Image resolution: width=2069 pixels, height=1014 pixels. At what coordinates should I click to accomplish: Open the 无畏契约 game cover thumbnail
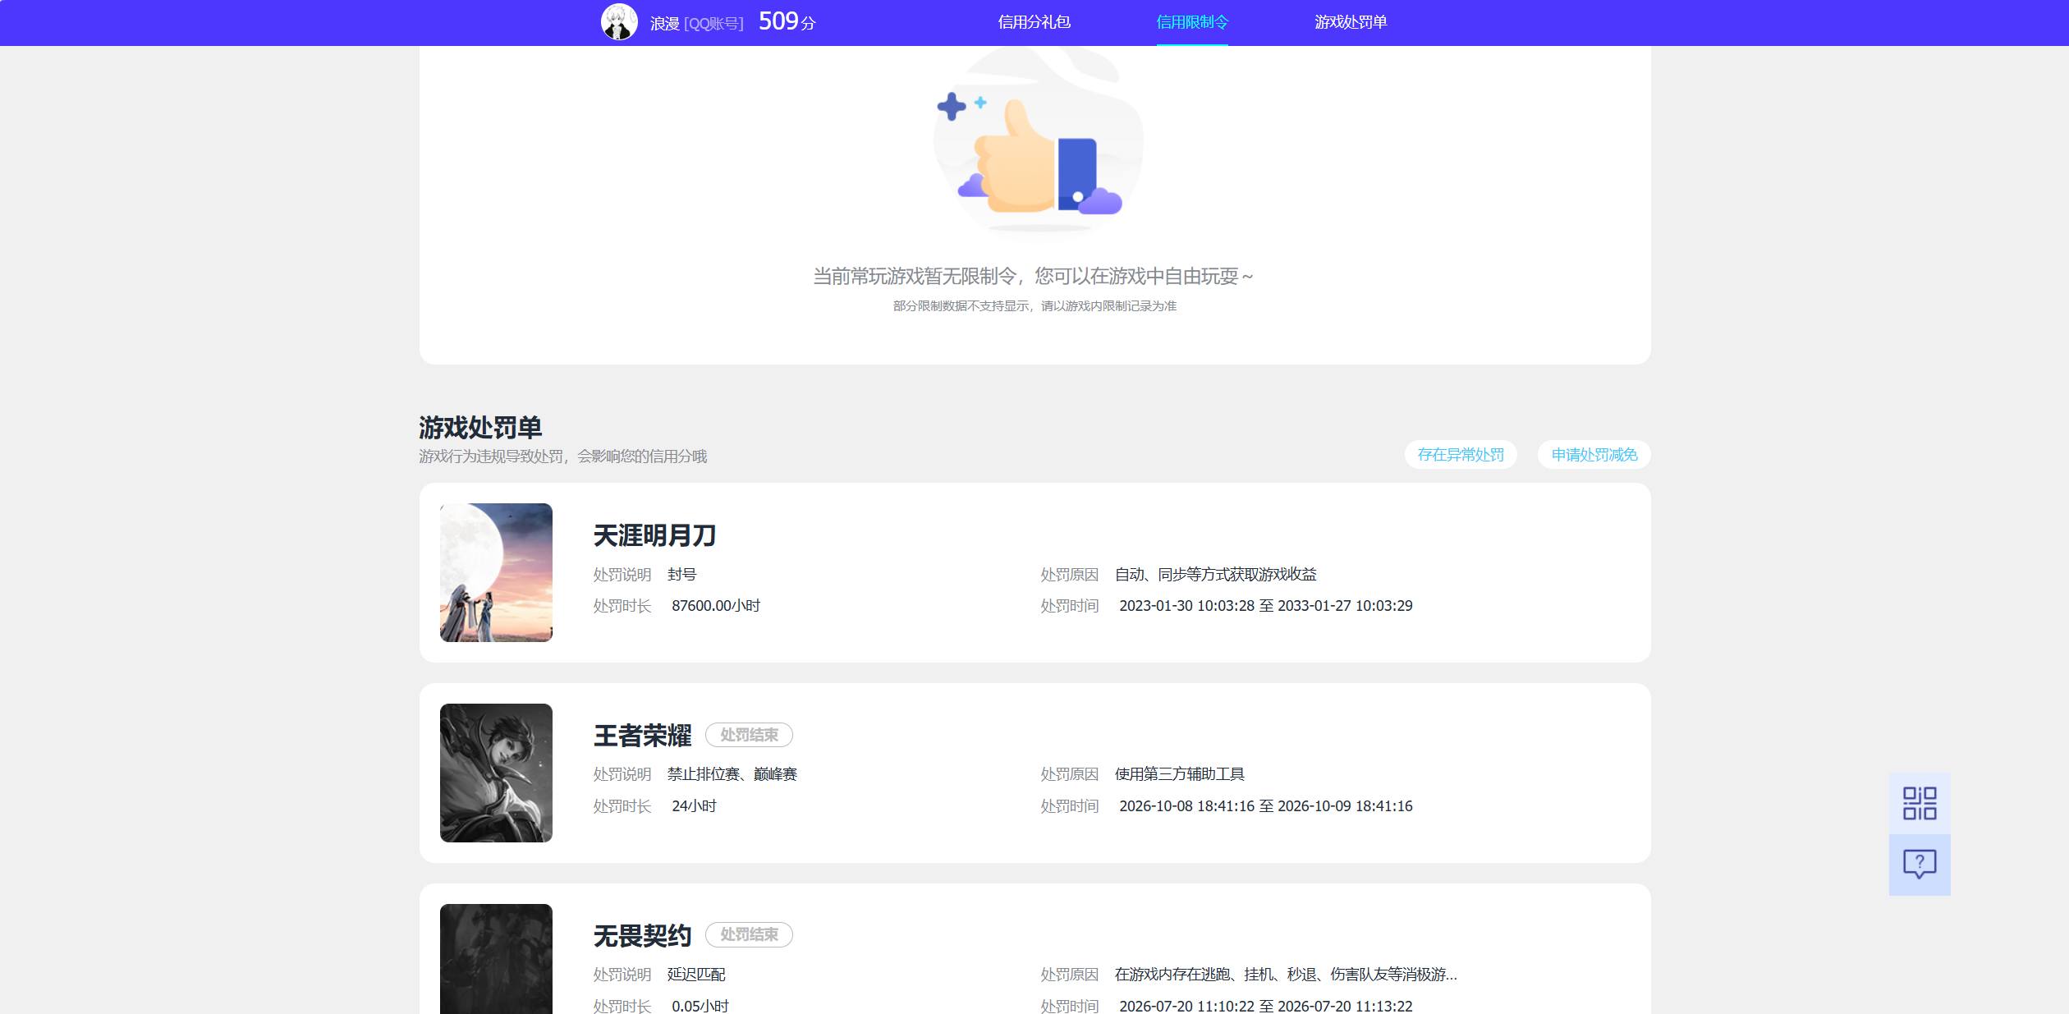[x=496, y=959]
